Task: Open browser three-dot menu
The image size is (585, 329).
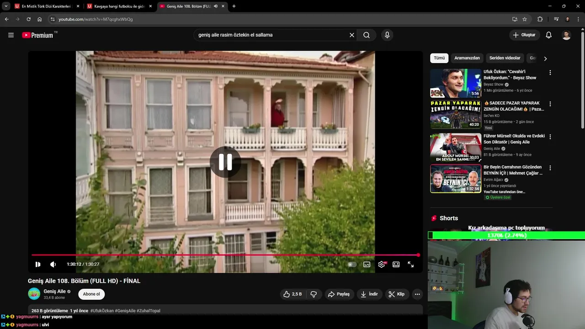Action: pyautogui.click(x=579, y=19)
